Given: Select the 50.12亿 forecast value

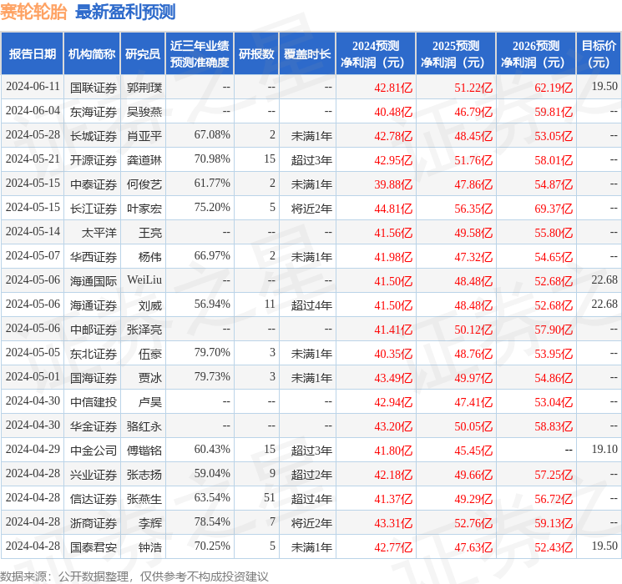Looking at the screenshot, I should (x=473, y=330).
